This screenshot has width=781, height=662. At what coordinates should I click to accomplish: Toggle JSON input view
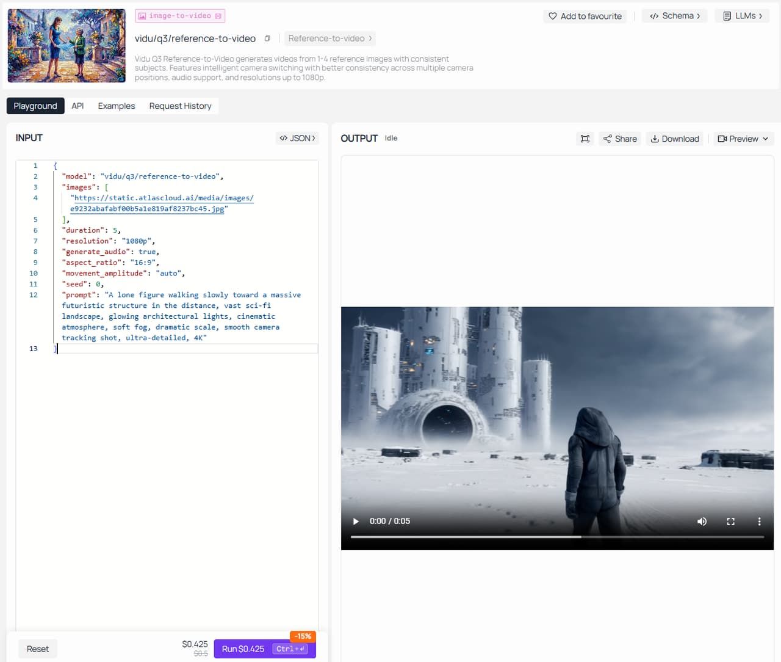tap(297, 138)
